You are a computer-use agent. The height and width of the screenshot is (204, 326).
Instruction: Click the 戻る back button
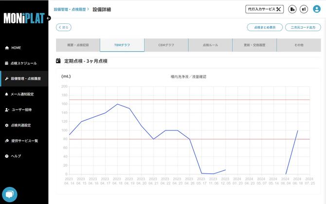[x=64, y=27]
